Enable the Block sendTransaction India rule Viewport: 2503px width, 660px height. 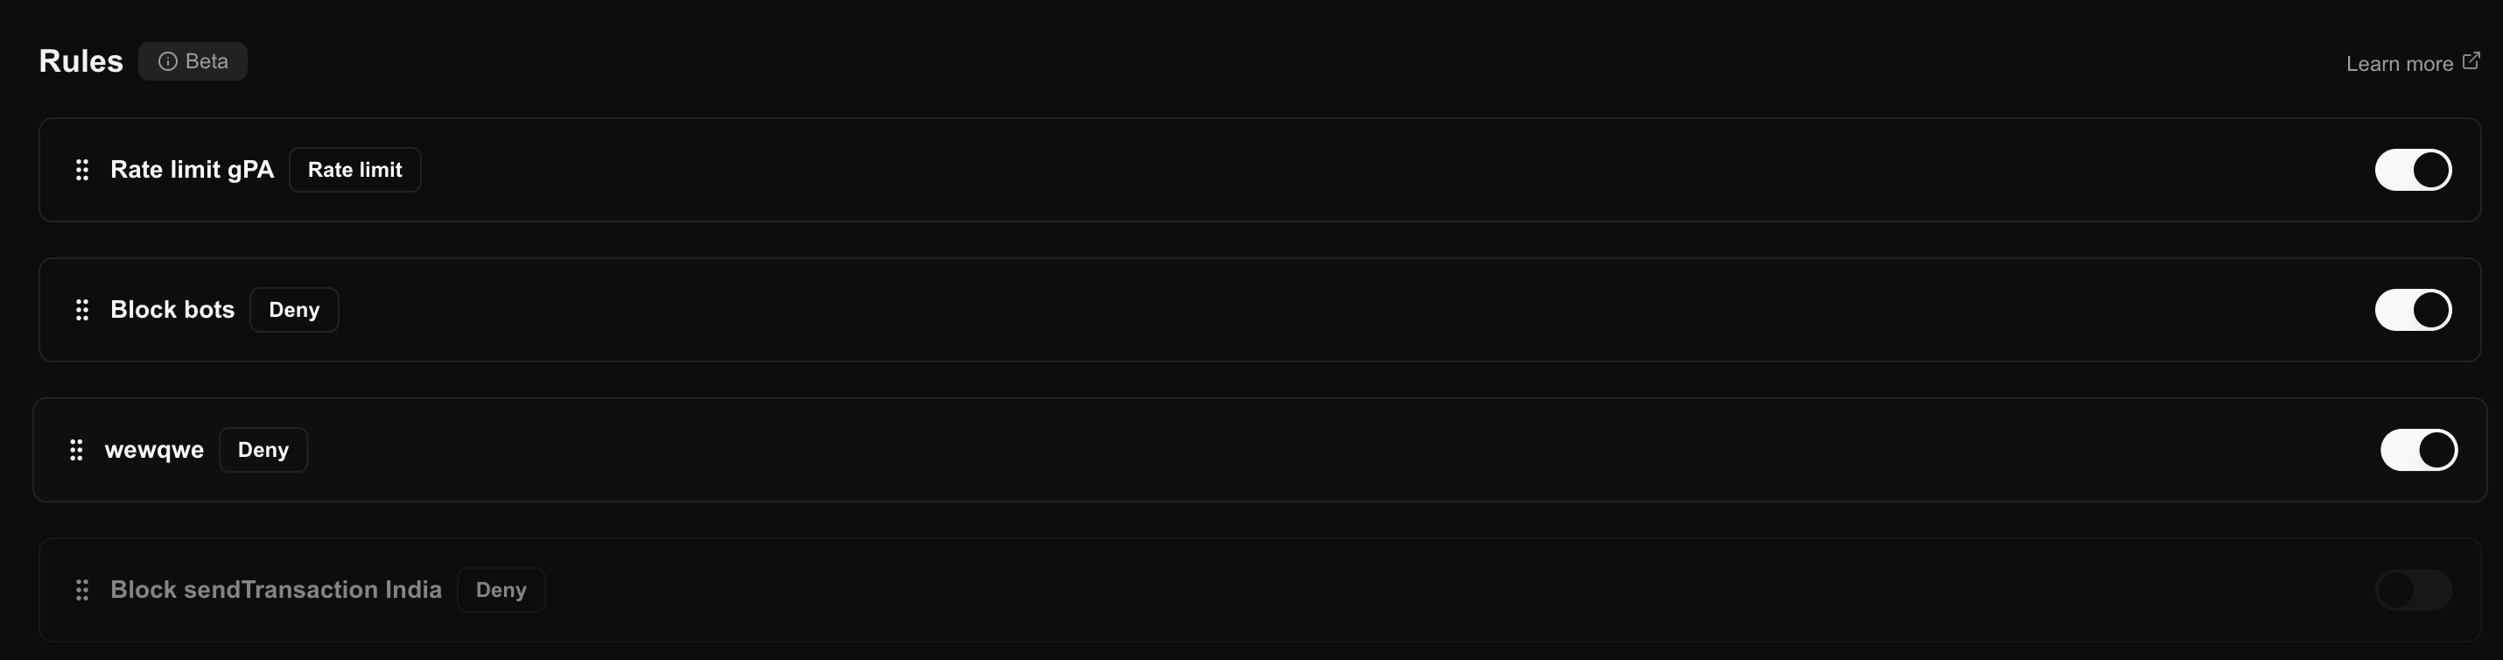point(2413,590)
